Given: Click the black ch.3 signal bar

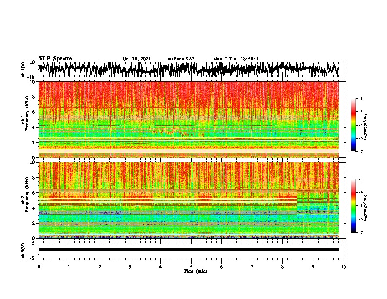Looking at the screenshot, I should click(x=188, y=250).
